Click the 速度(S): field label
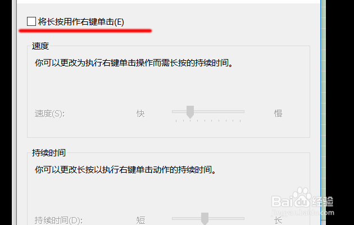Viewport: 354px width, 225px height. click(49, 114)
